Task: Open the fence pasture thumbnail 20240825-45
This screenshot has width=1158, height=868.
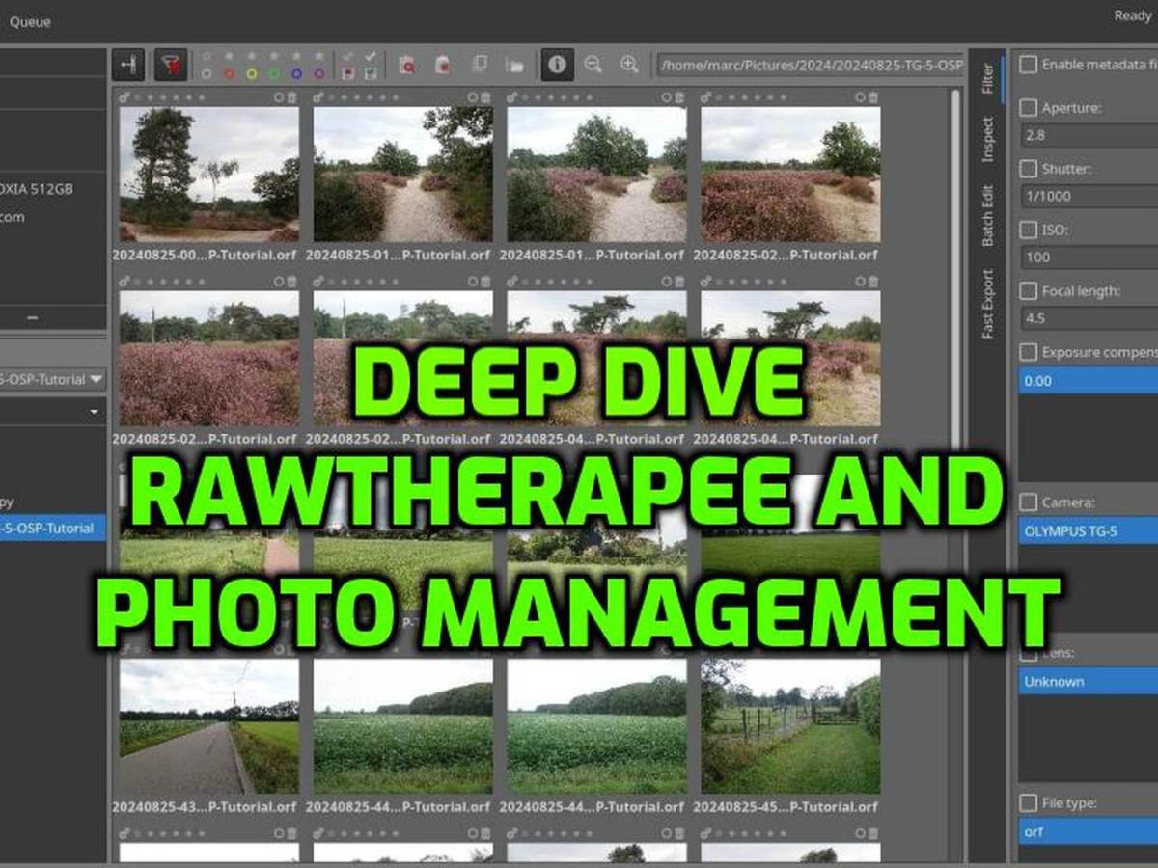Action: point(790,726)
